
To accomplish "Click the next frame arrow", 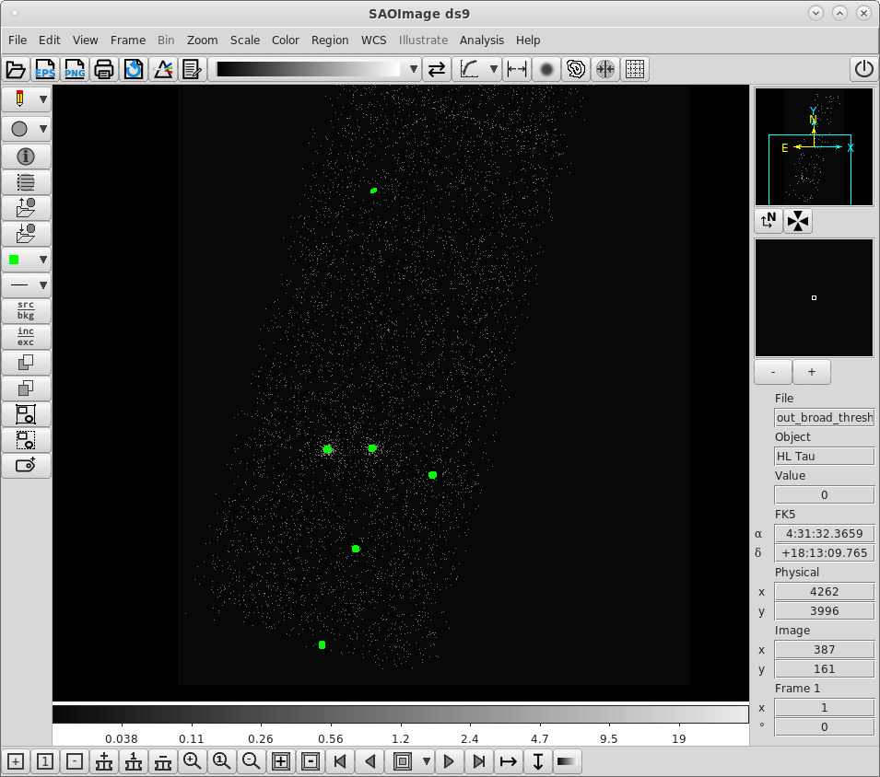I will [x=449, y=761].
